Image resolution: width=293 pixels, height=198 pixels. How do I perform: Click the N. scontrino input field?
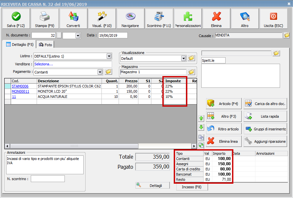48,179
